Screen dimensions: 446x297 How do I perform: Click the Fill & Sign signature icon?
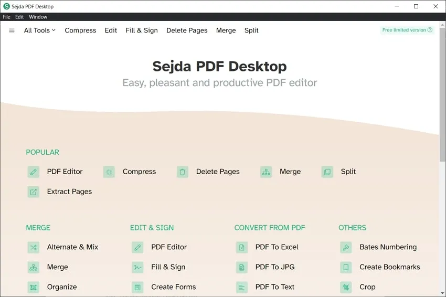[x=137, y=267]
